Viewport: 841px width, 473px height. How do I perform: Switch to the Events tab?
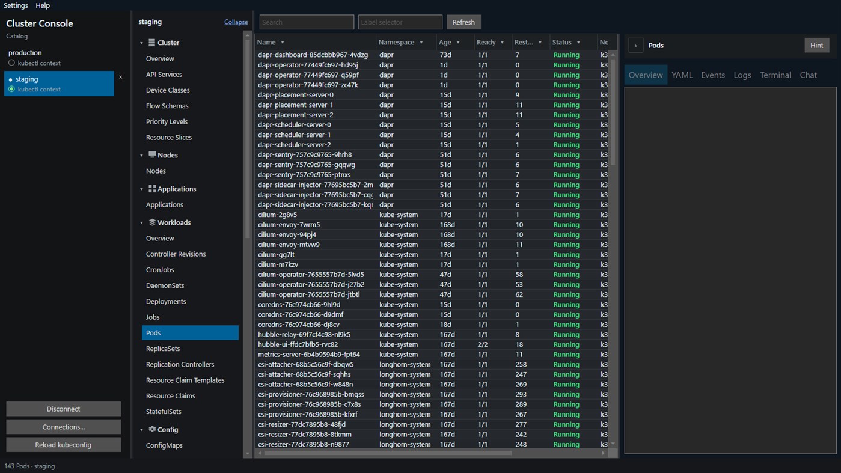click(713, 75)
